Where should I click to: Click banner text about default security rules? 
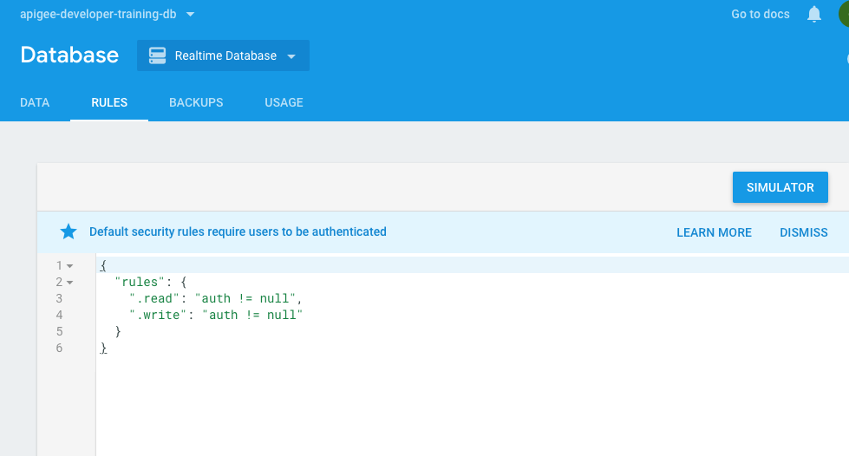[238, 231]
